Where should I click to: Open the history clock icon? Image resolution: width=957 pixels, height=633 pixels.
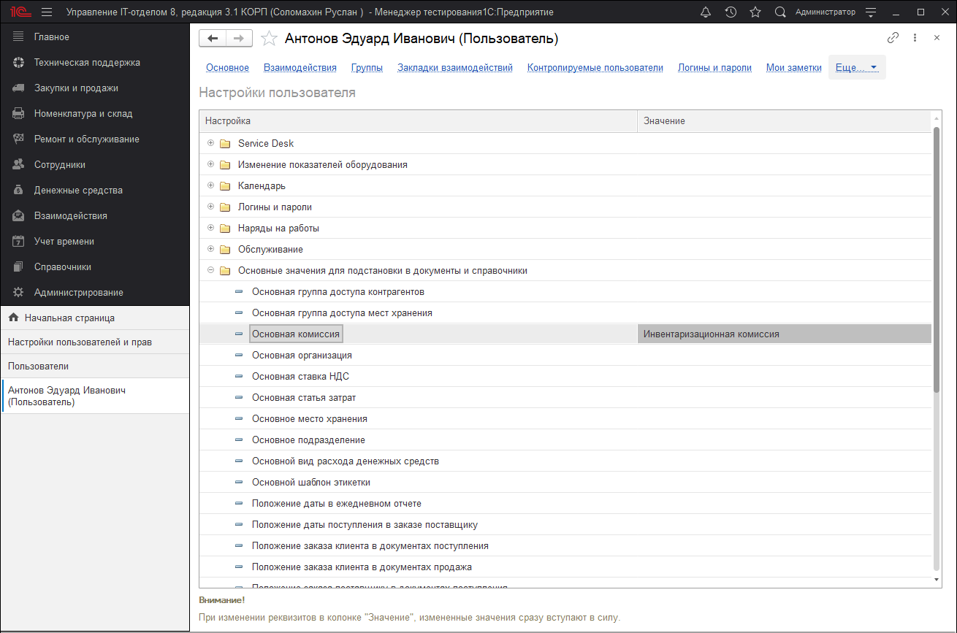(x=731, y=12)
